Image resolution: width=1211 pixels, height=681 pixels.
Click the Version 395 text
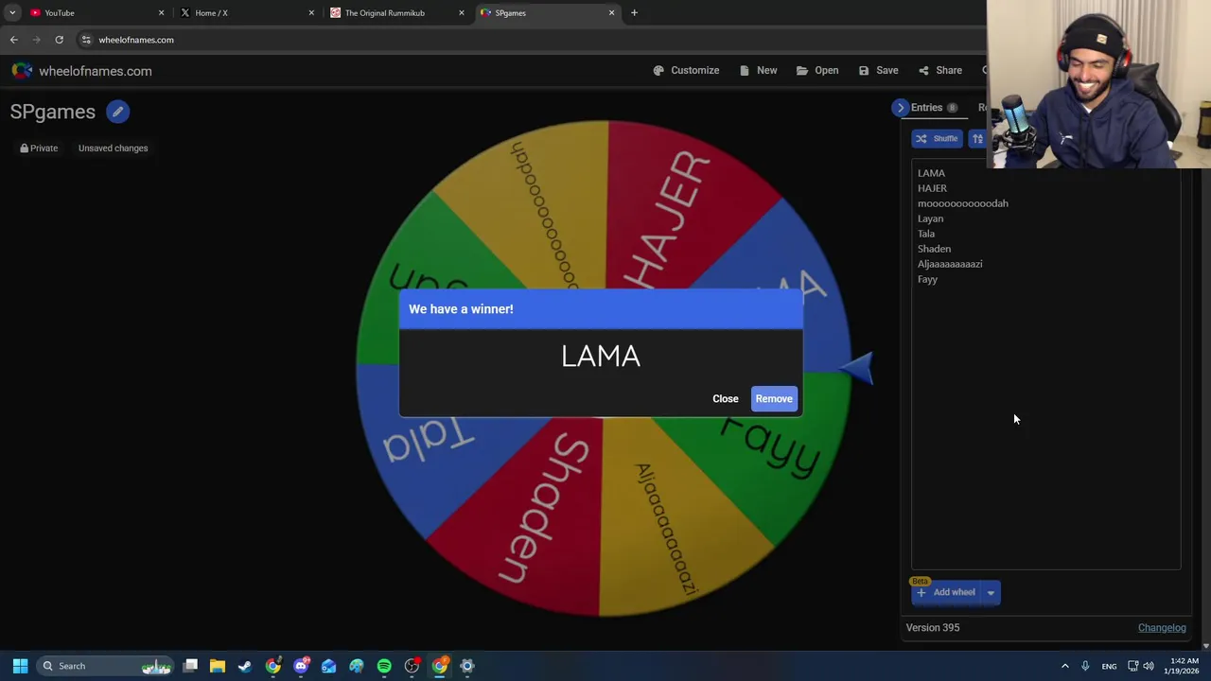click(x=933, y=627)
